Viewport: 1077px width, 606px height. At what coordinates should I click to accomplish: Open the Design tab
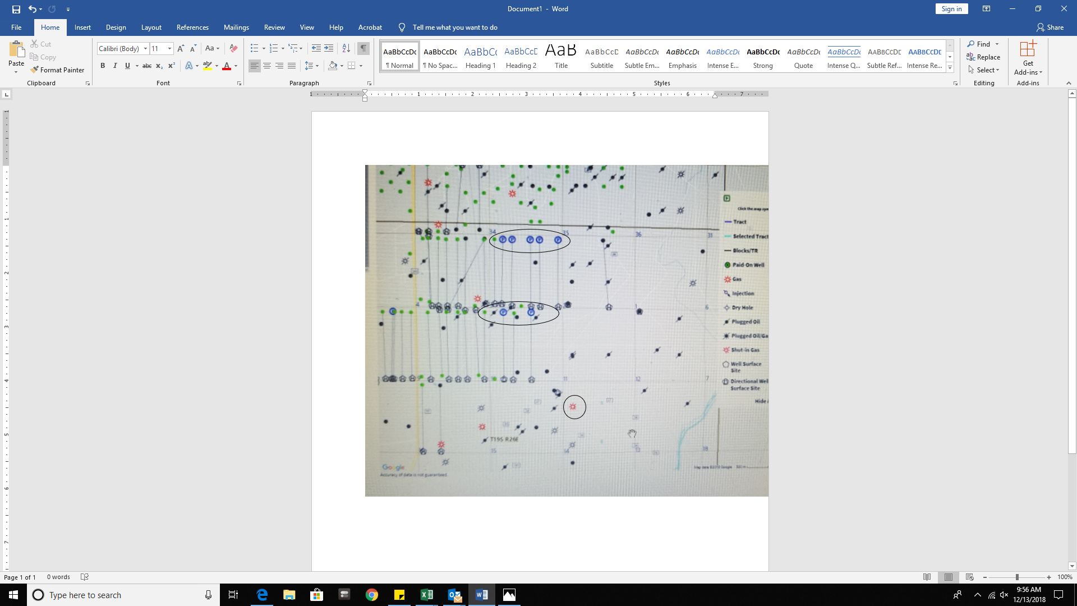tap(116, 27)
